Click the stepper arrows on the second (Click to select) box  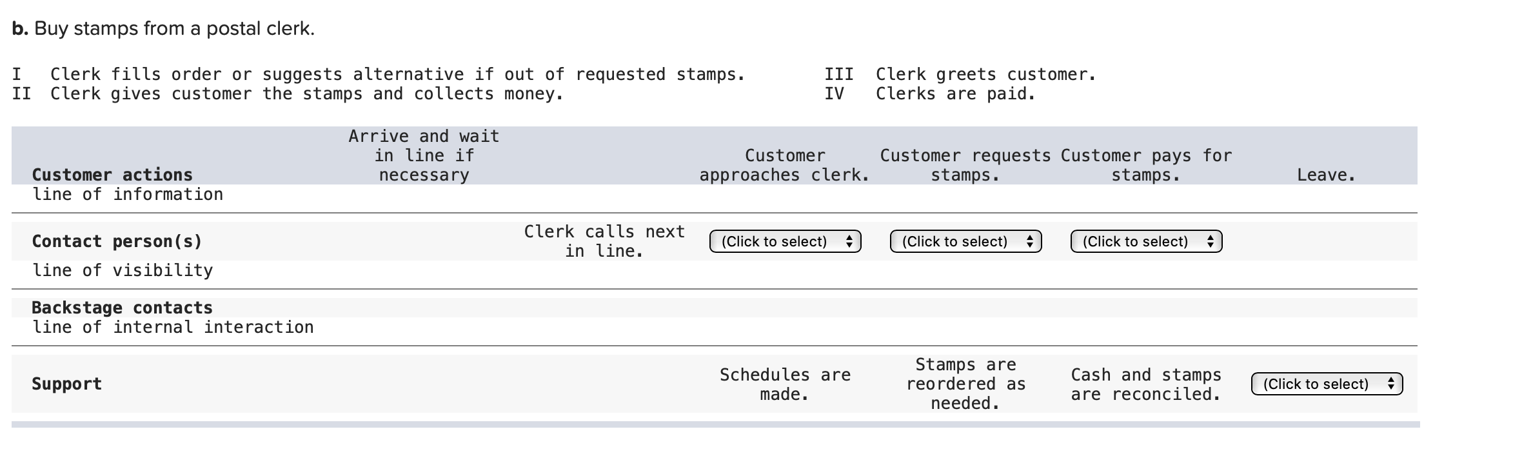1029,241
